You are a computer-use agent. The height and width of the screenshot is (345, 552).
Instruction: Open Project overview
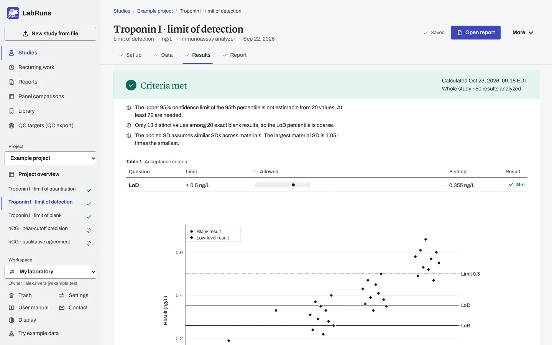(39, 174)
